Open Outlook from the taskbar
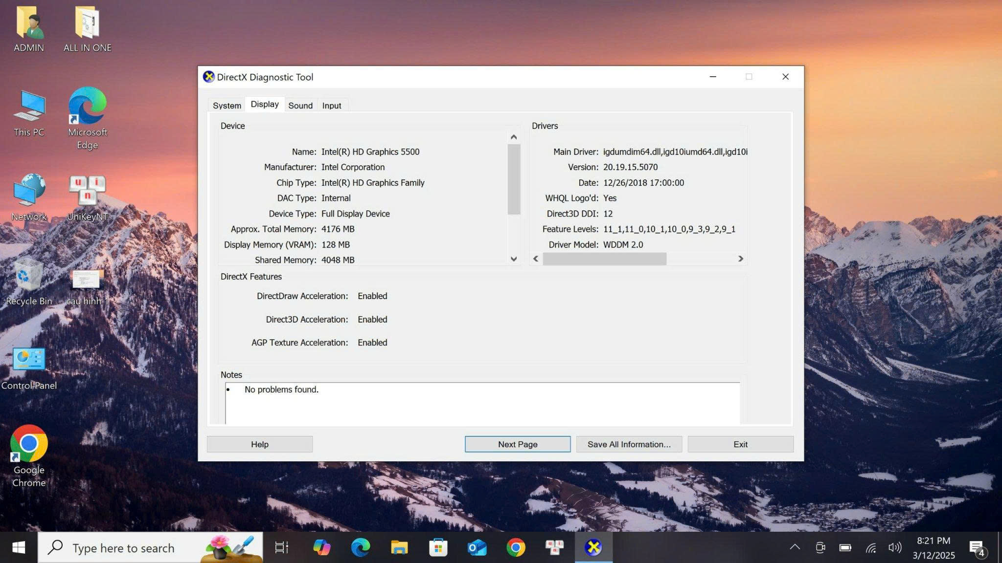 point(477,547)
